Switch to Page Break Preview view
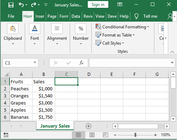This screenshot has height=140, width=177. [x=105, y=135]
